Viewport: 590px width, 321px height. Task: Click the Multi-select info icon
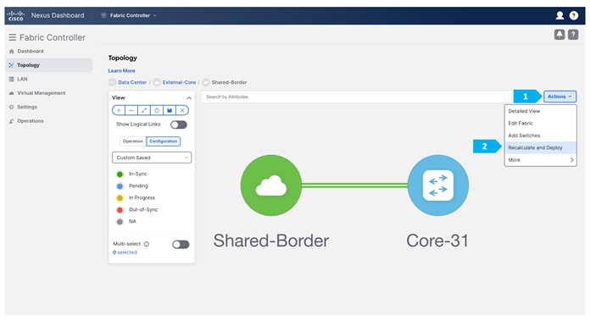coord(147,244)
